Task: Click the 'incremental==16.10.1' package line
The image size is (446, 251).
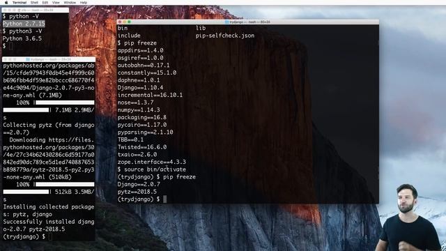Action: [x=151, y=95]
